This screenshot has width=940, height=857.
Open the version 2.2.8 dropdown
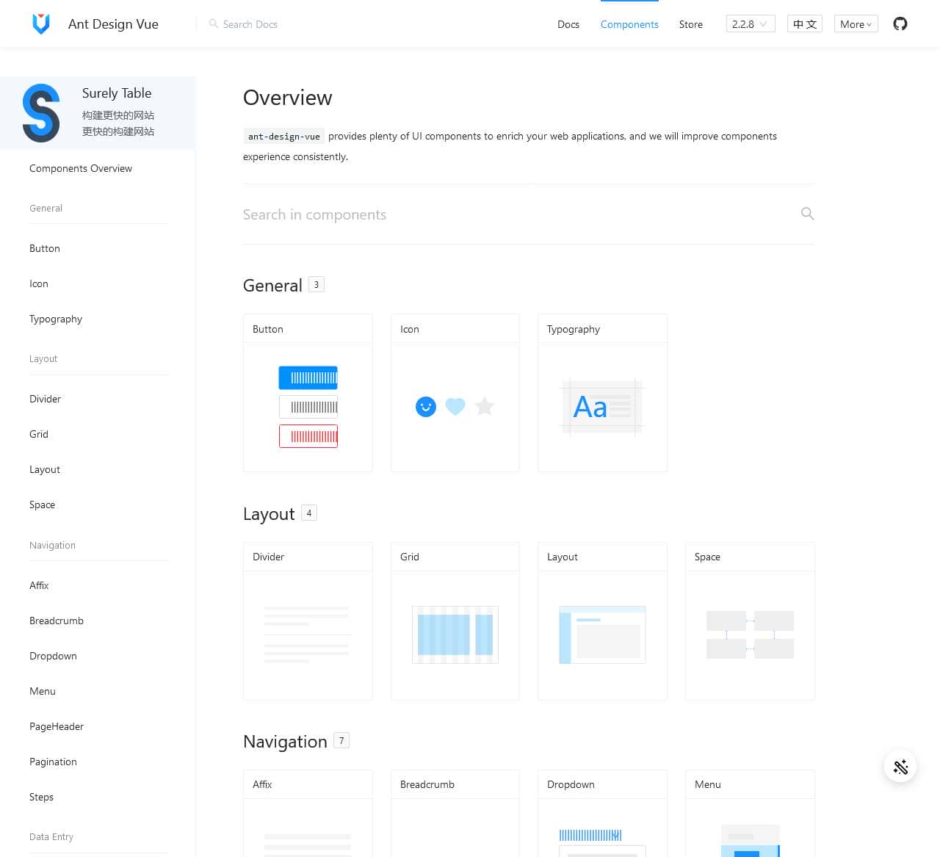751,24
